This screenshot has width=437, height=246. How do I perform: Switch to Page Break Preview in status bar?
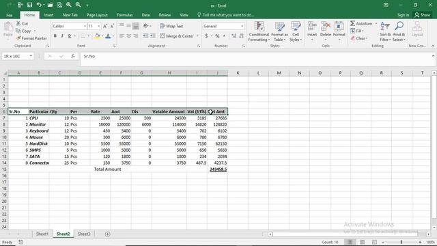(375, 242)
